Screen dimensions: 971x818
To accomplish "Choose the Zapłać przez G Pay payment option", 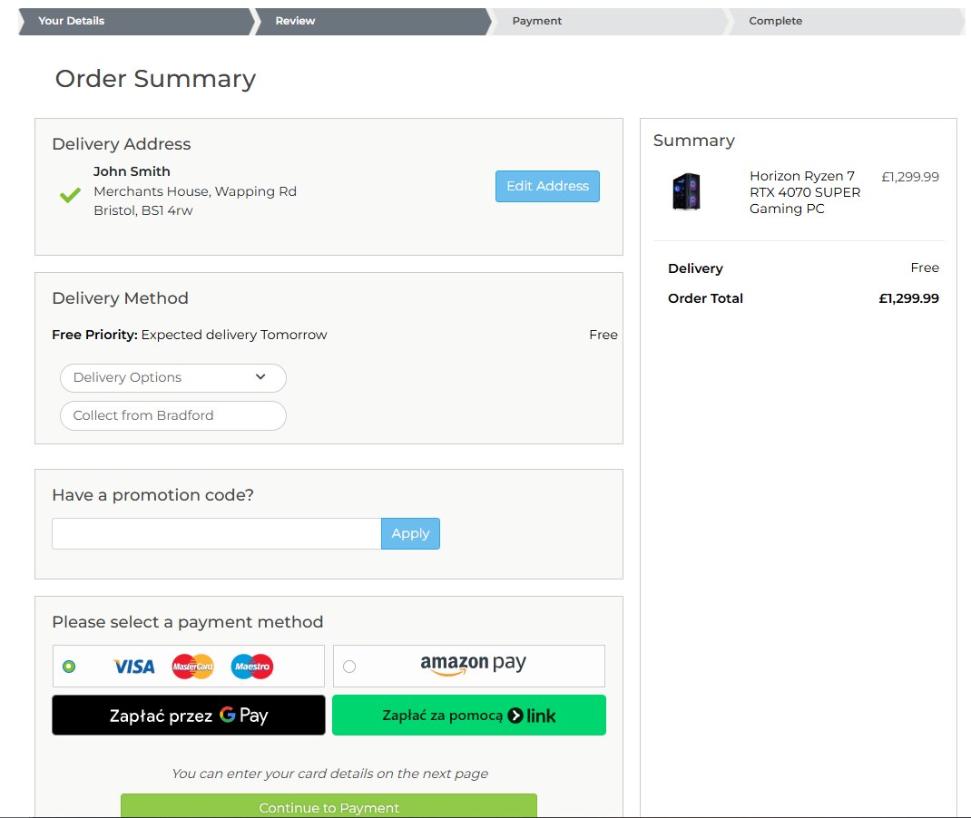I will click(x=188, y=716).
